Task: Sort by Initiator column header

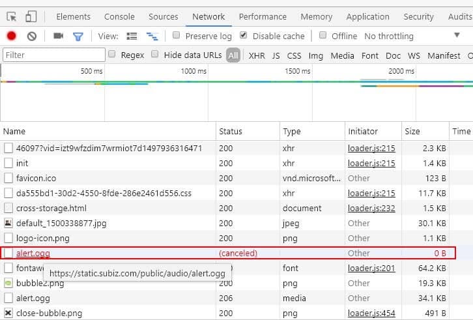Action: coord(373,131)
